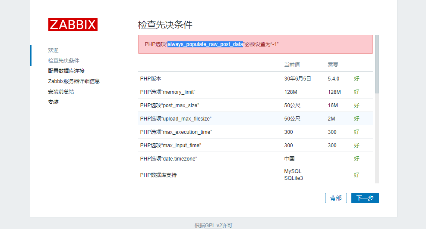This screenshot has width=426, height=229.
Task: Click the 背部 back button
Action: coord(336,198)
